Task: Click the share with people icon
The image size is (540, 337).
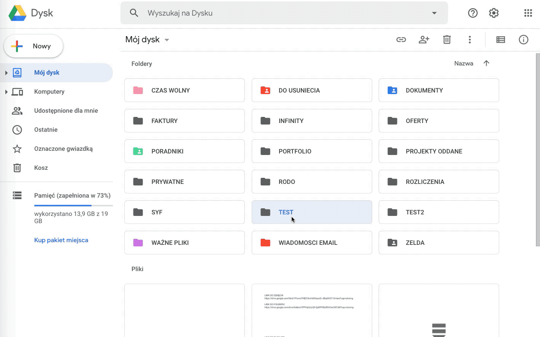Action: [424, 40]
